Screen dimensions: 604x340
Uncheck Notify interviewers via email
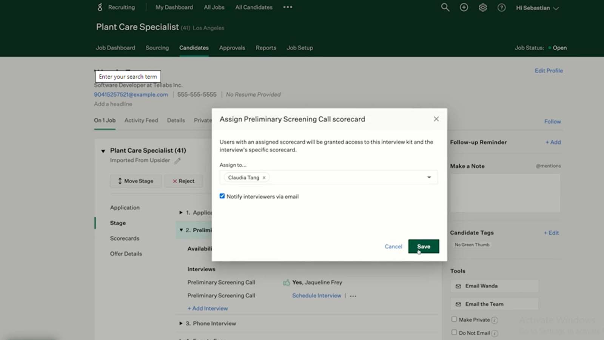(222, 196)
